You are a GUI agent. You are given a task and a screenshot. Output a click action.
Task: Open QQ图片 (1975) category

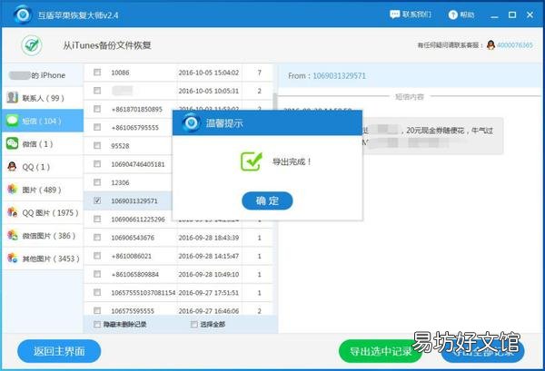pyautogui.click(x=43, y=212)
